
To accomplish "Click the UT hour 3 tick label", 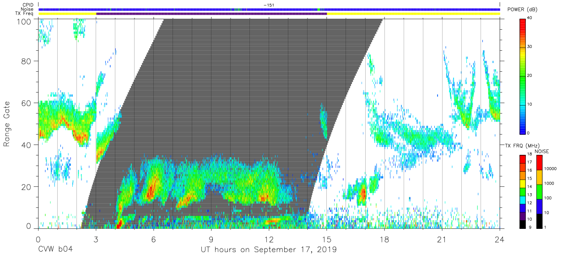I will pos(96,239).
